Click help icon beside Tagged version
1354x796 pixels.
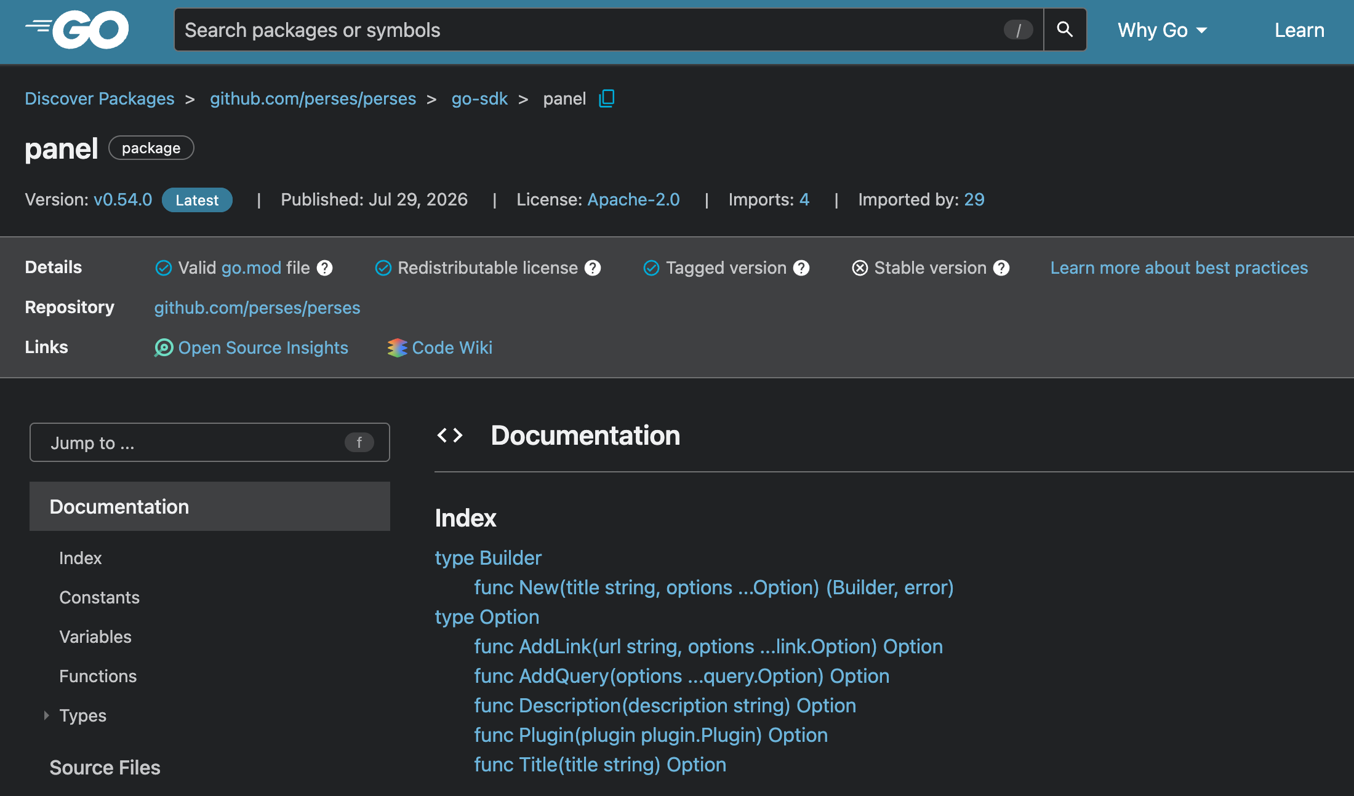coord(801,268)
